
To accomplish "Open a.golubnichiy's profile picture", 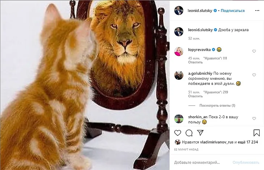I will pos(179,75).
